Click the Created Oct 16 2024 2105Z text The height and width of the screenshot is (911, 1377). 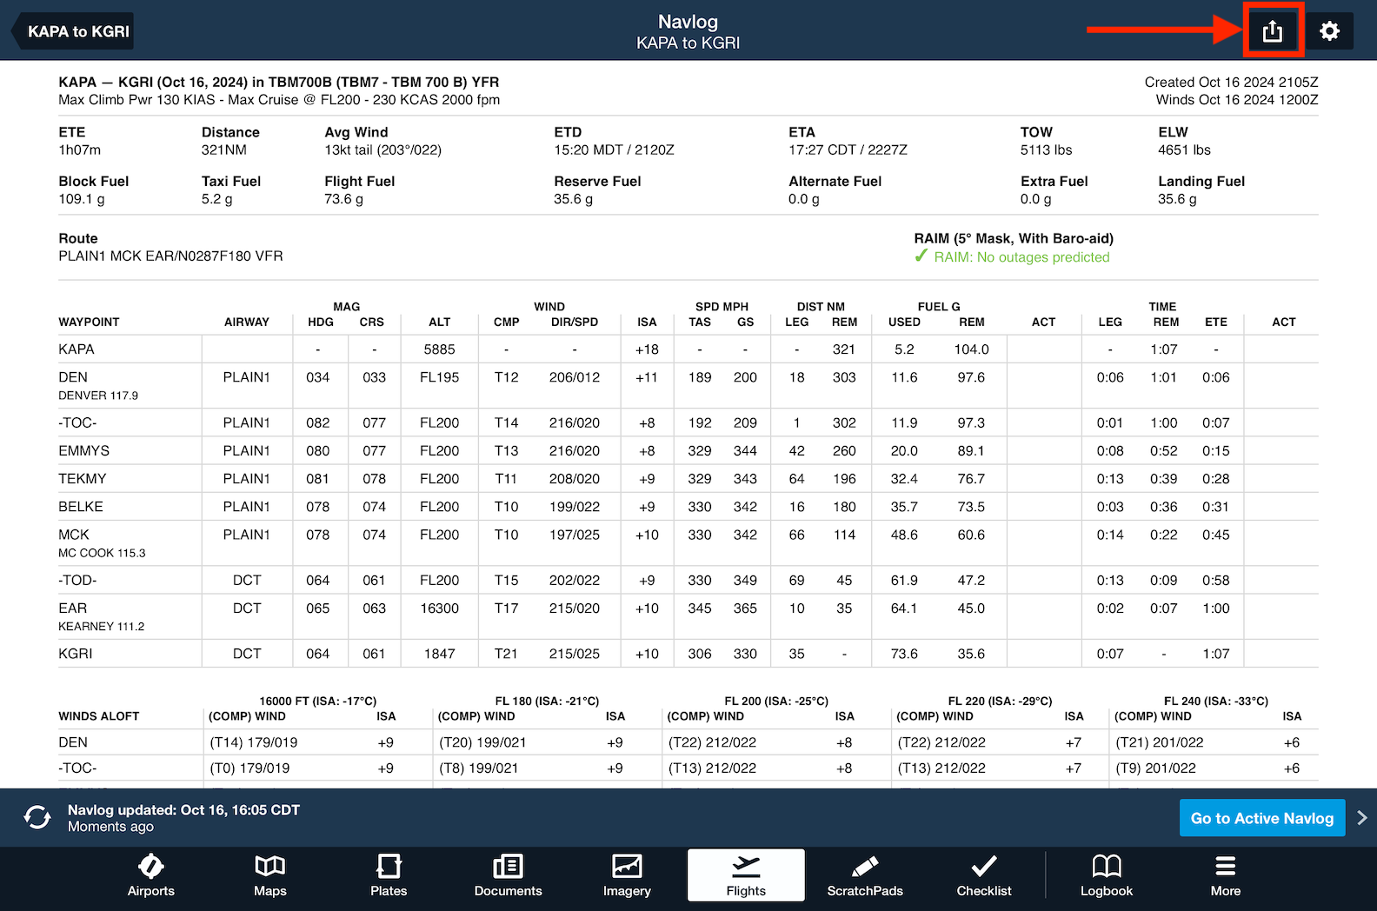click(1231, 83)
